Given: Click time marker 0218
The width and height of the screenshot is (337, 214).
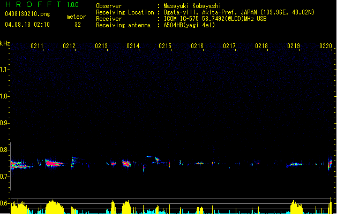Looking at the screenshot, I should click(261, 46).
